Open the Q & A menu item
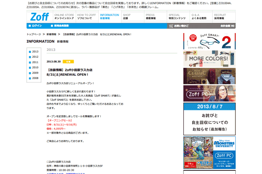 coord(201,17)
